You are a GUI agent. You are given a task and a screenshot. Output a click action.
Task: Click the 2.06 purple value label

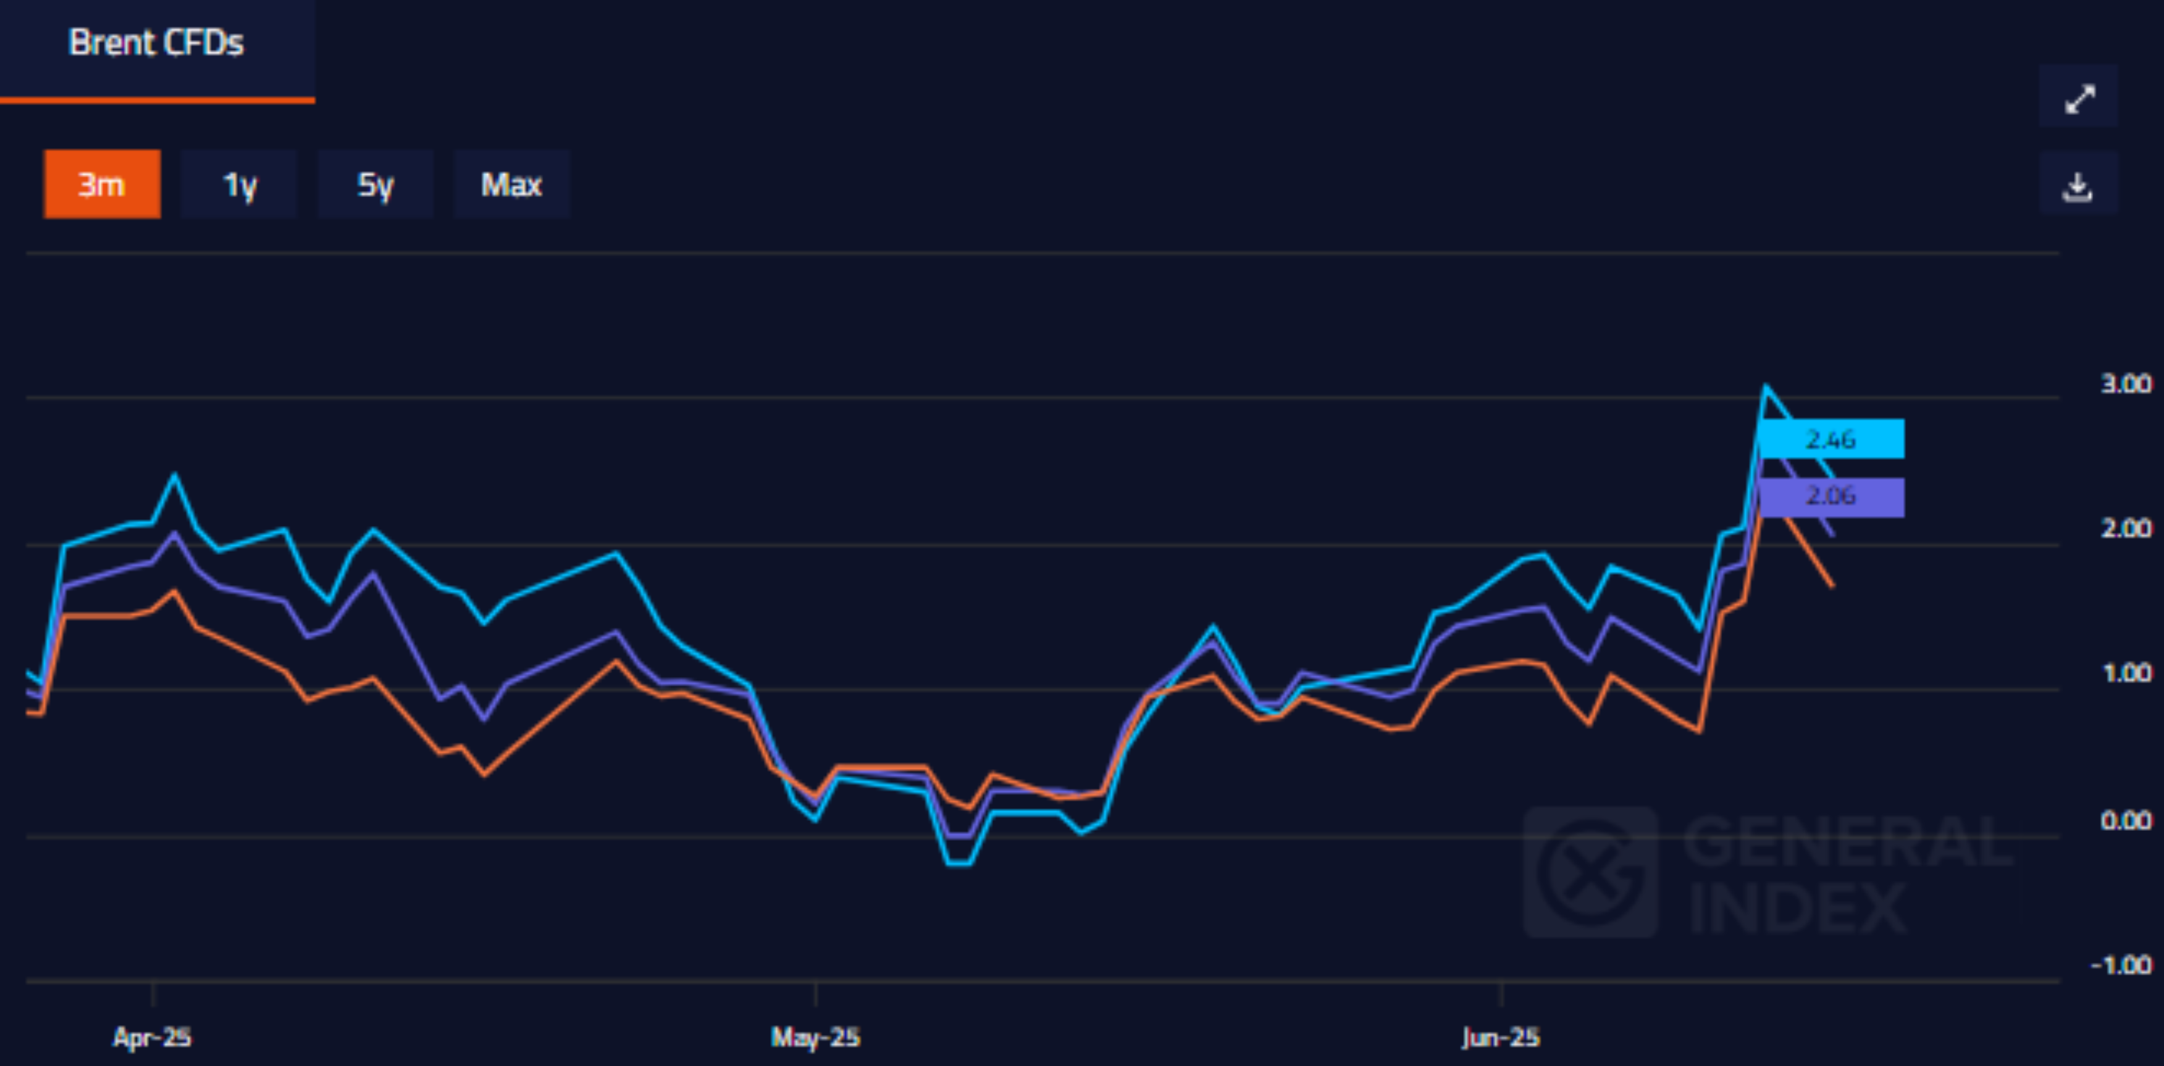[1831, 497]
